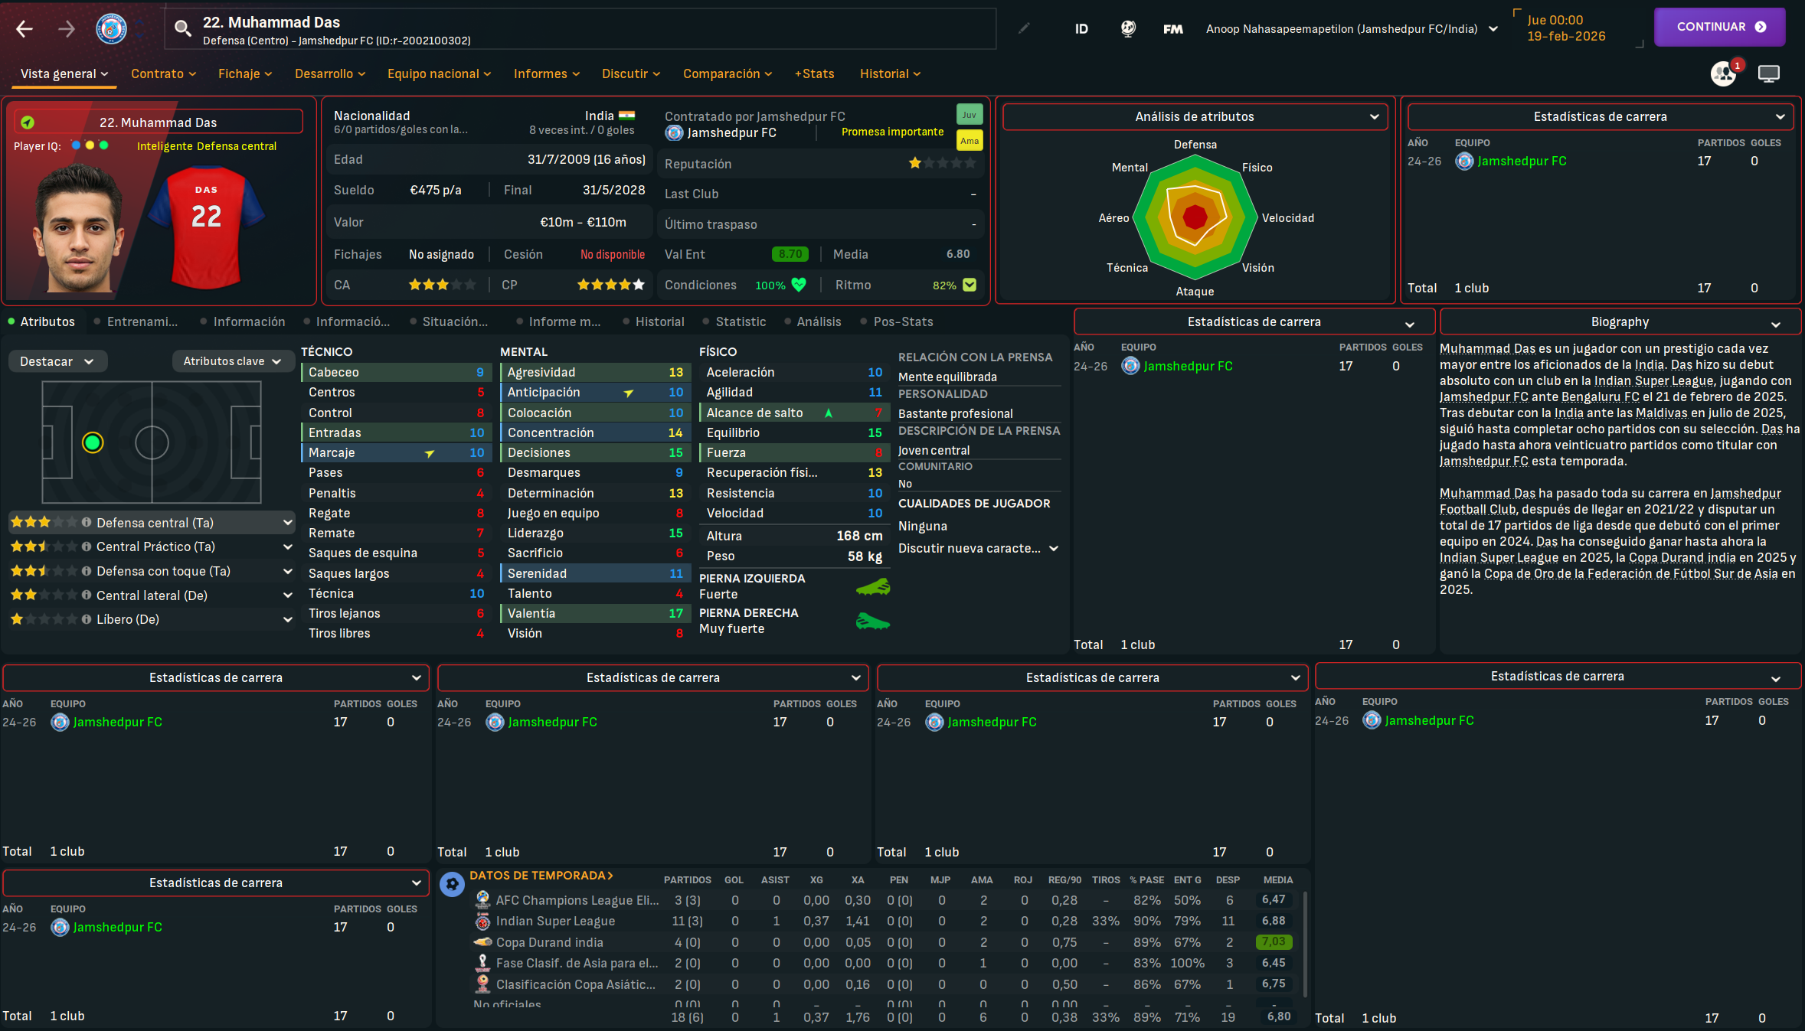Click the green status icon beside player name
The width and height of the screenshot is (1805, 1031).
click(28, 122)
